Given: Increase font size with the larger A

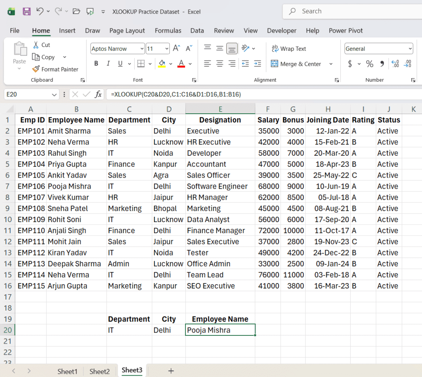Looking at the screenshot, I should [176, 49].
